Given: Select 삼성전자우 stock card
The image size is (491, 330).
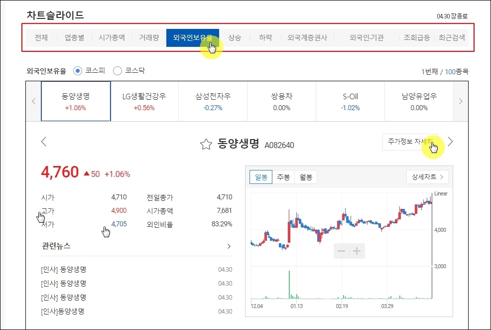Looking at the screenshot, I should point(213,101).
